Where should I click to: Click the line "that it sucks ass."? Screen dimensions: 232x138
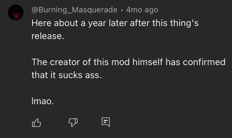coord(67,75)
